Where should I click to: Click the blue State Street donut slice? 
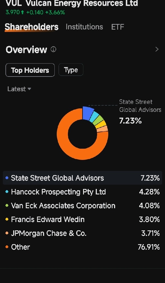(x=88, y=113)
